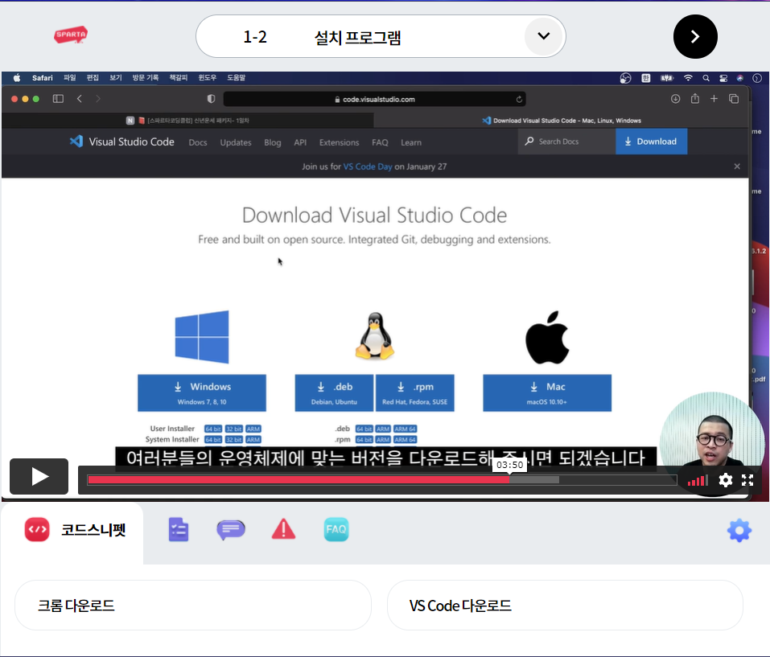Viewport: 770px width, 657px height.
Task: Click the Windows logo
Action: [x=202, y=337]
